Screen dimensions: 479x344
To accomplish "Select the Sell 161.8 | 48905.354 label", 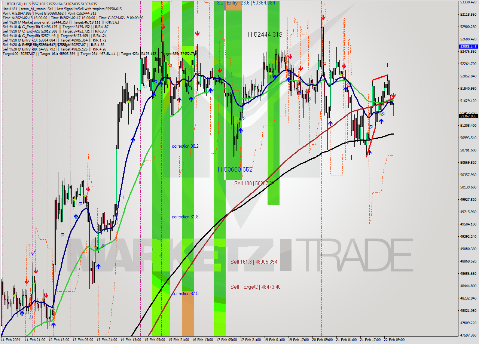I will coord(254,262).
